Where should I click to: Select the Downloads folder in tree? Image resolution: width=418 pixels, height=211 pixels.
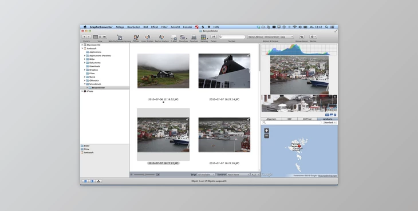point(93,66)
